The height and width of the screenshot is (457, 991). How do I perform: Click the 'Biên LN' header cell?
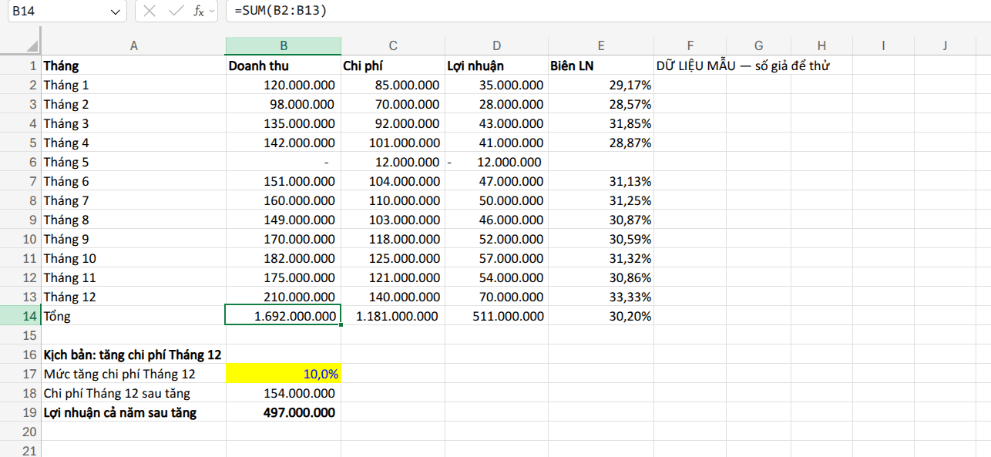pyautogui.click(x=601, y=66)
